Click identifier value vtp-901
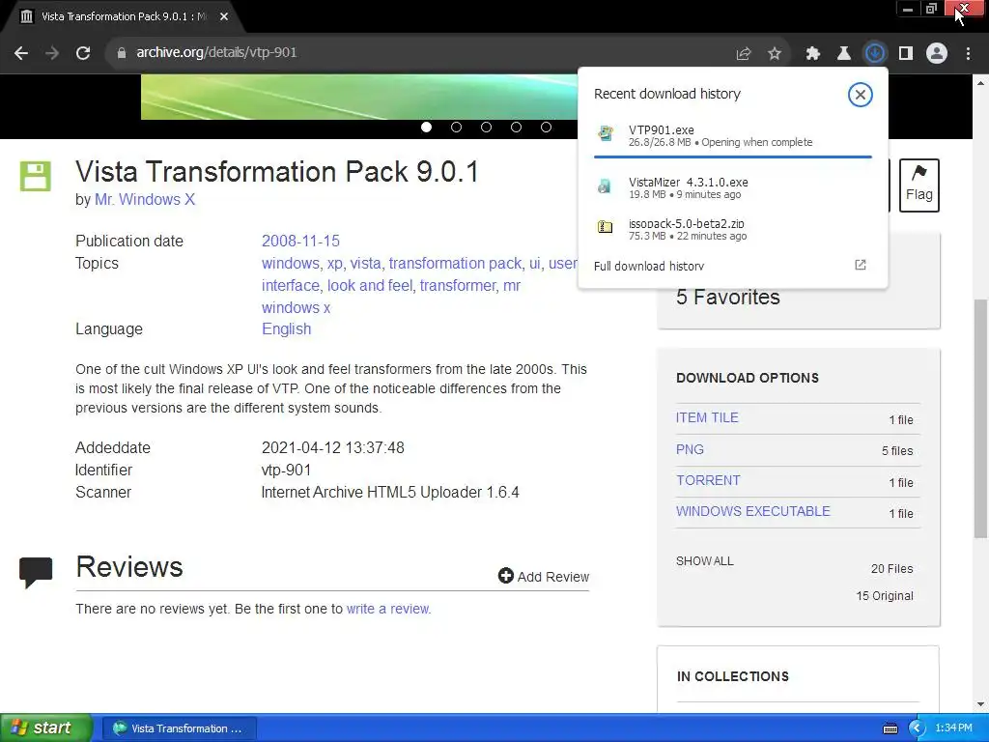 tap(286, 471)
